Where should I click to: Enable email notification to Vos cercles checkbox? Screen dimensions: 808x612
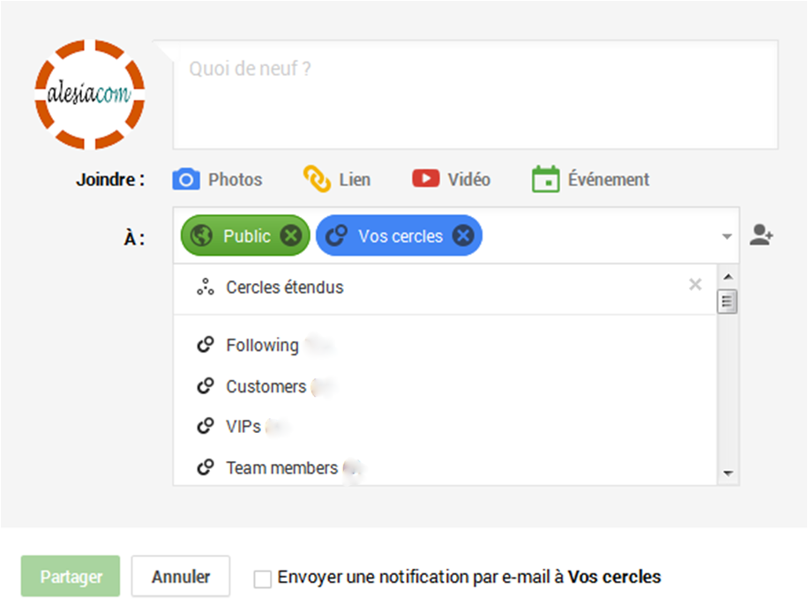263,578
